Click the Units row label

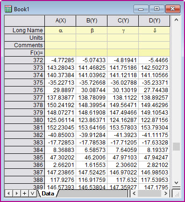(x=25, y=38)
